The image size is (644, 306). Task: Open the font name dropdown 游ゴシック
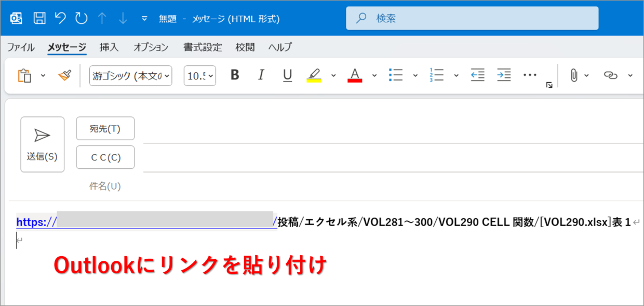click(131, 76)
